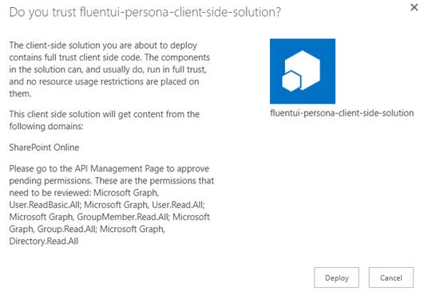Click the SharePoint Online domain text
This screenshot has width=424, height=295.
(44, 147)
